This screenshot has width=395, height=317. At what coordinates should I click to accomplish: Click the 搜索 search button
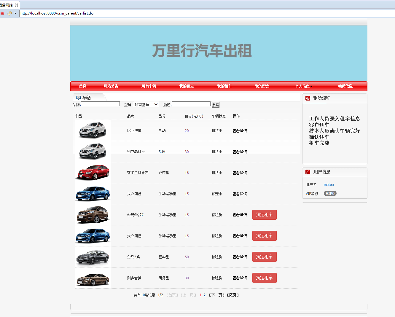tap(215, 104)
